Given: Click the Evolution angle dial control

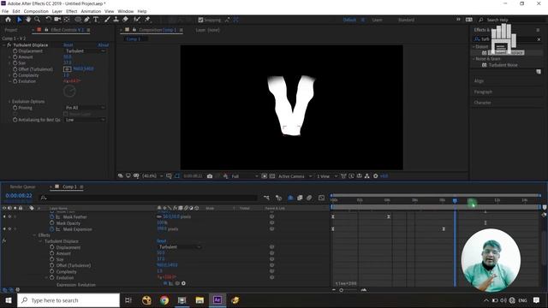Looking at the screenshot, I should pos(69,92).
